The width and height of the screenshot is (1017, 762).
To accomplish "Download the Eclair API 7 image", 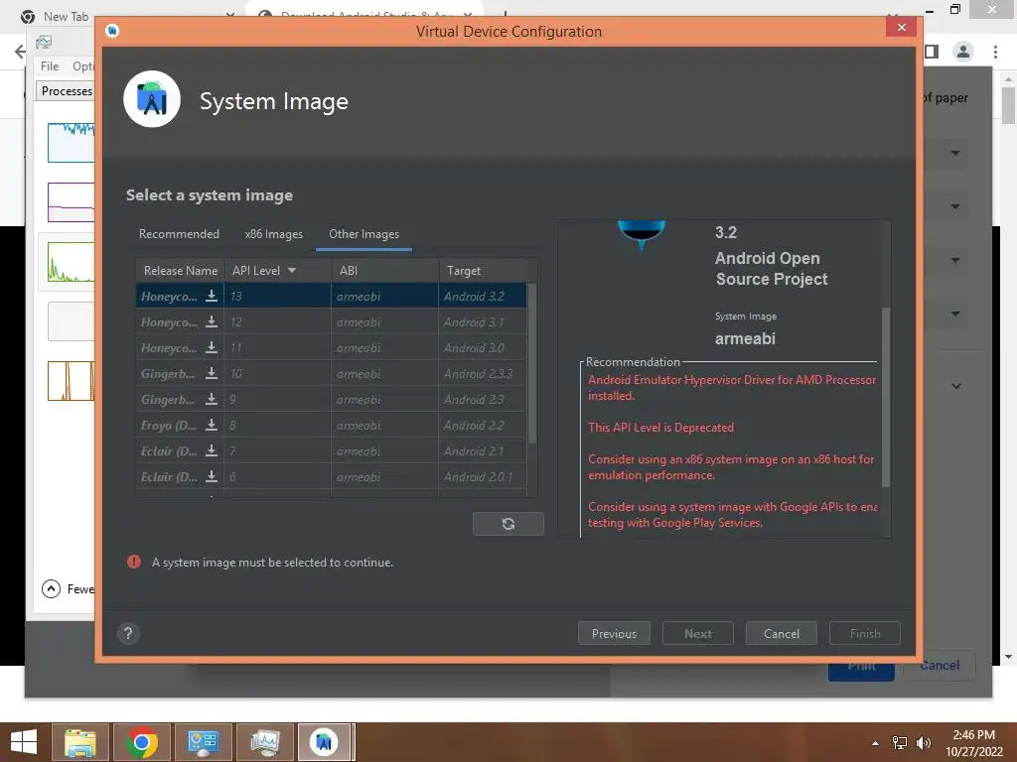I will [212, 451].
